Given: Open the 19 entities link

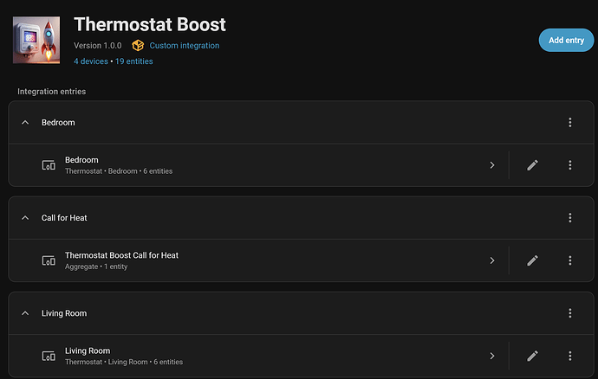Looking at the screenshot, I should click(134, 61).
